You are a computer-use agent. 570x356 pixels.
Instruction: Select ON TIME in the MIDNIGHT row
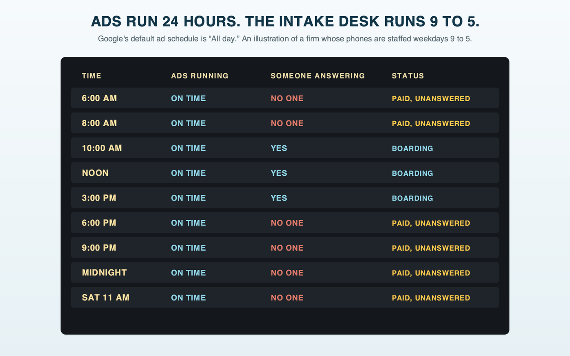(189, 273)
